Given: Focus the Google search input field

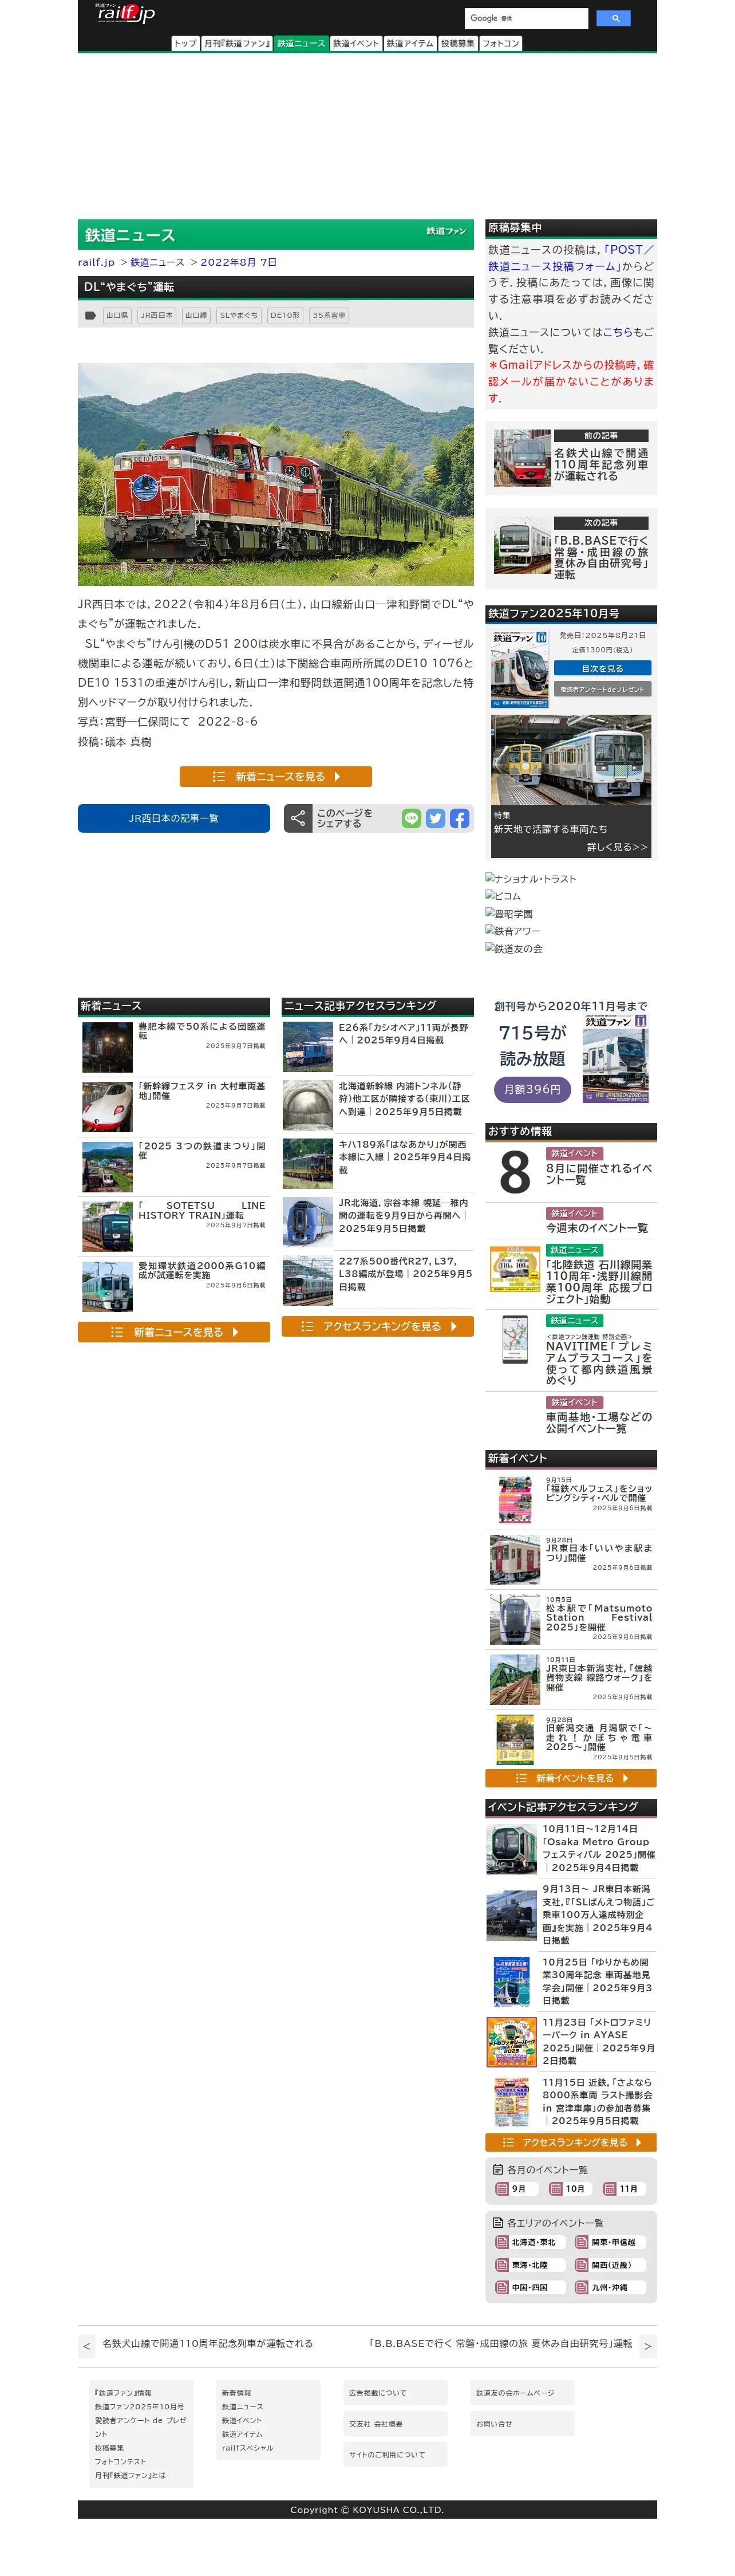Looking at the screenshot, I should click(526, 18).
